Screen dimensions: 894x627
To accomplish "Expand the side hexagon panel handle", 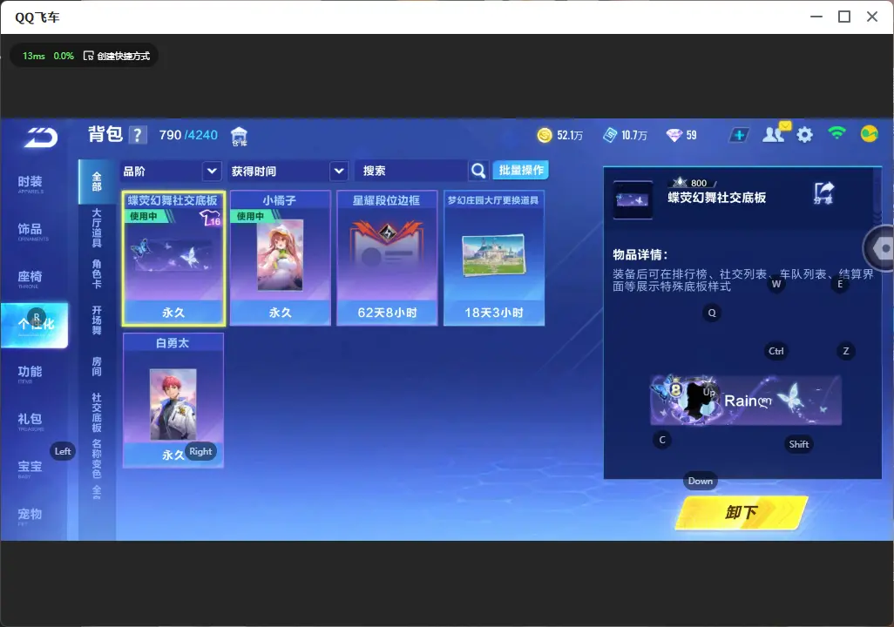I will click(881, 248).
